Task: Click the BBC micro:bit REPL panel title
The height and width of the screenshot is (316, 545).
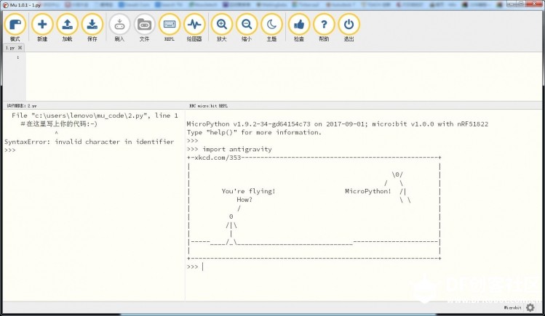Action: (x=209, y=106)
